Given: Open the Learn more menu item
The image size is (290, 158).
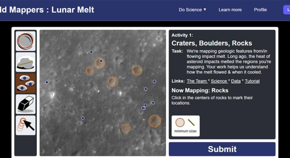Looking at the screenshot, I should tap(230, 10).
